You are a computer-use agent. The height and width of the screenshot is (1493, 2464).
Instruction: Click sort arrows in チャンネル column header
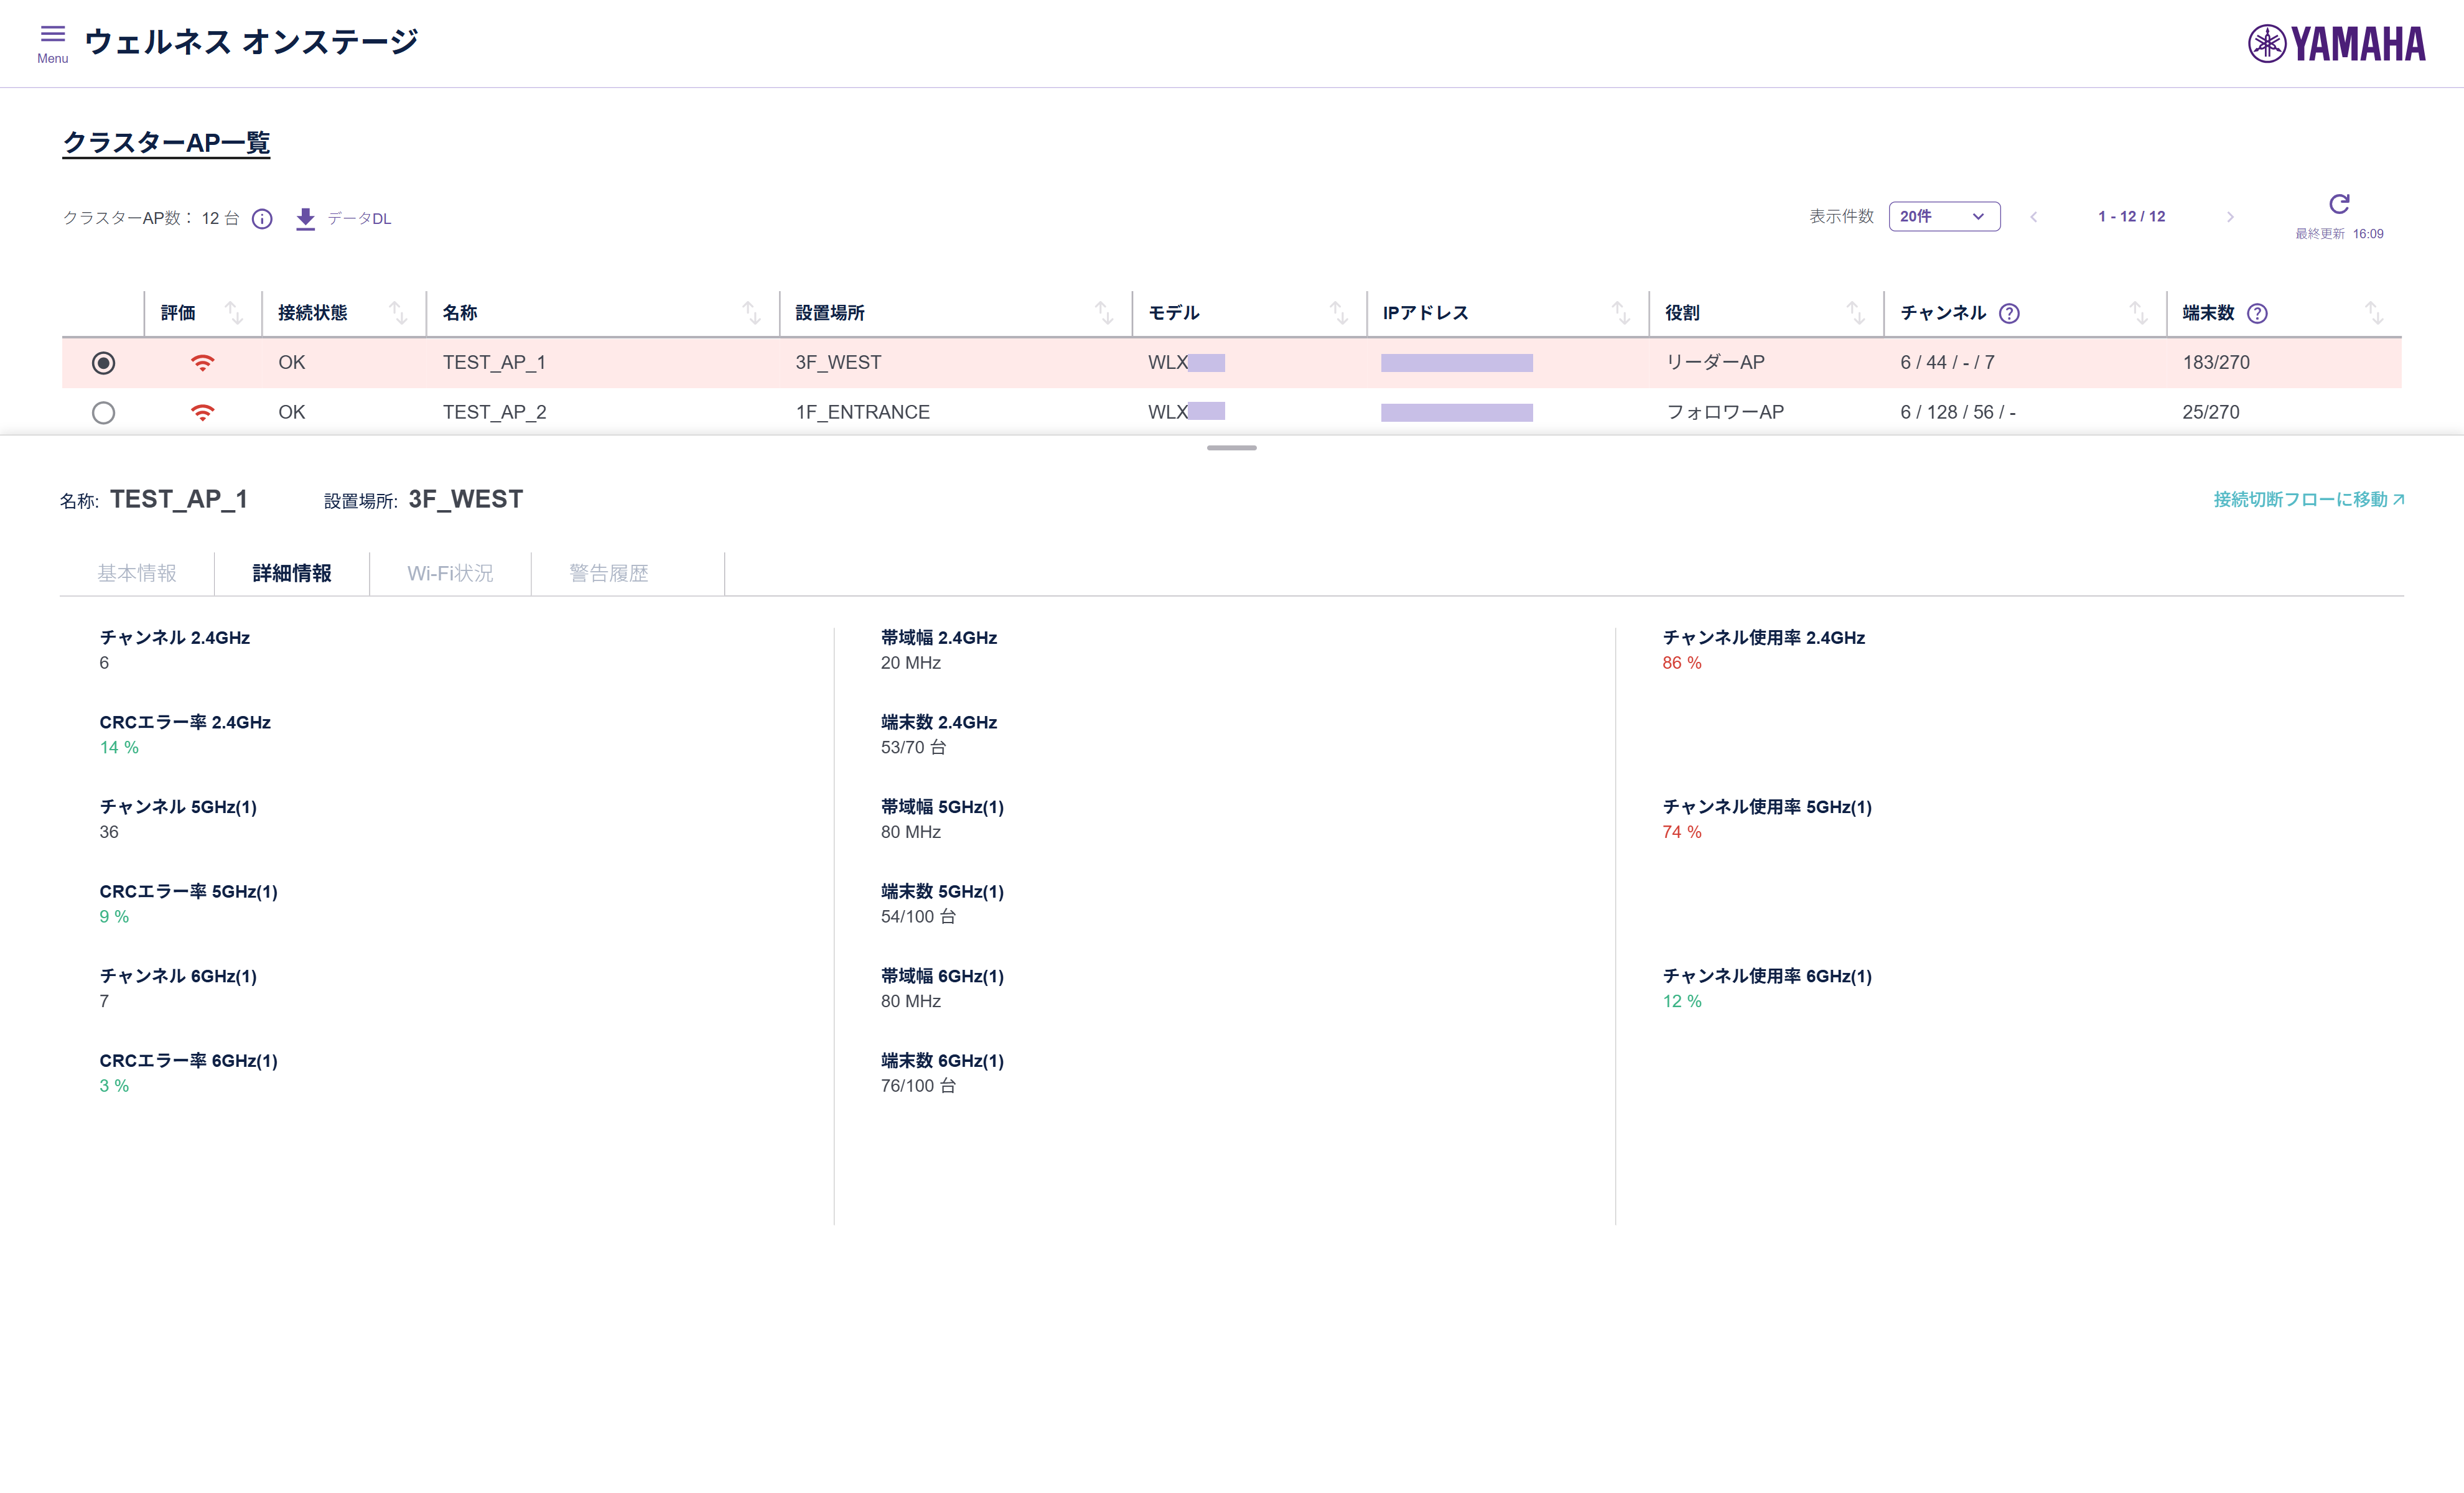[x=2139, y=313]
